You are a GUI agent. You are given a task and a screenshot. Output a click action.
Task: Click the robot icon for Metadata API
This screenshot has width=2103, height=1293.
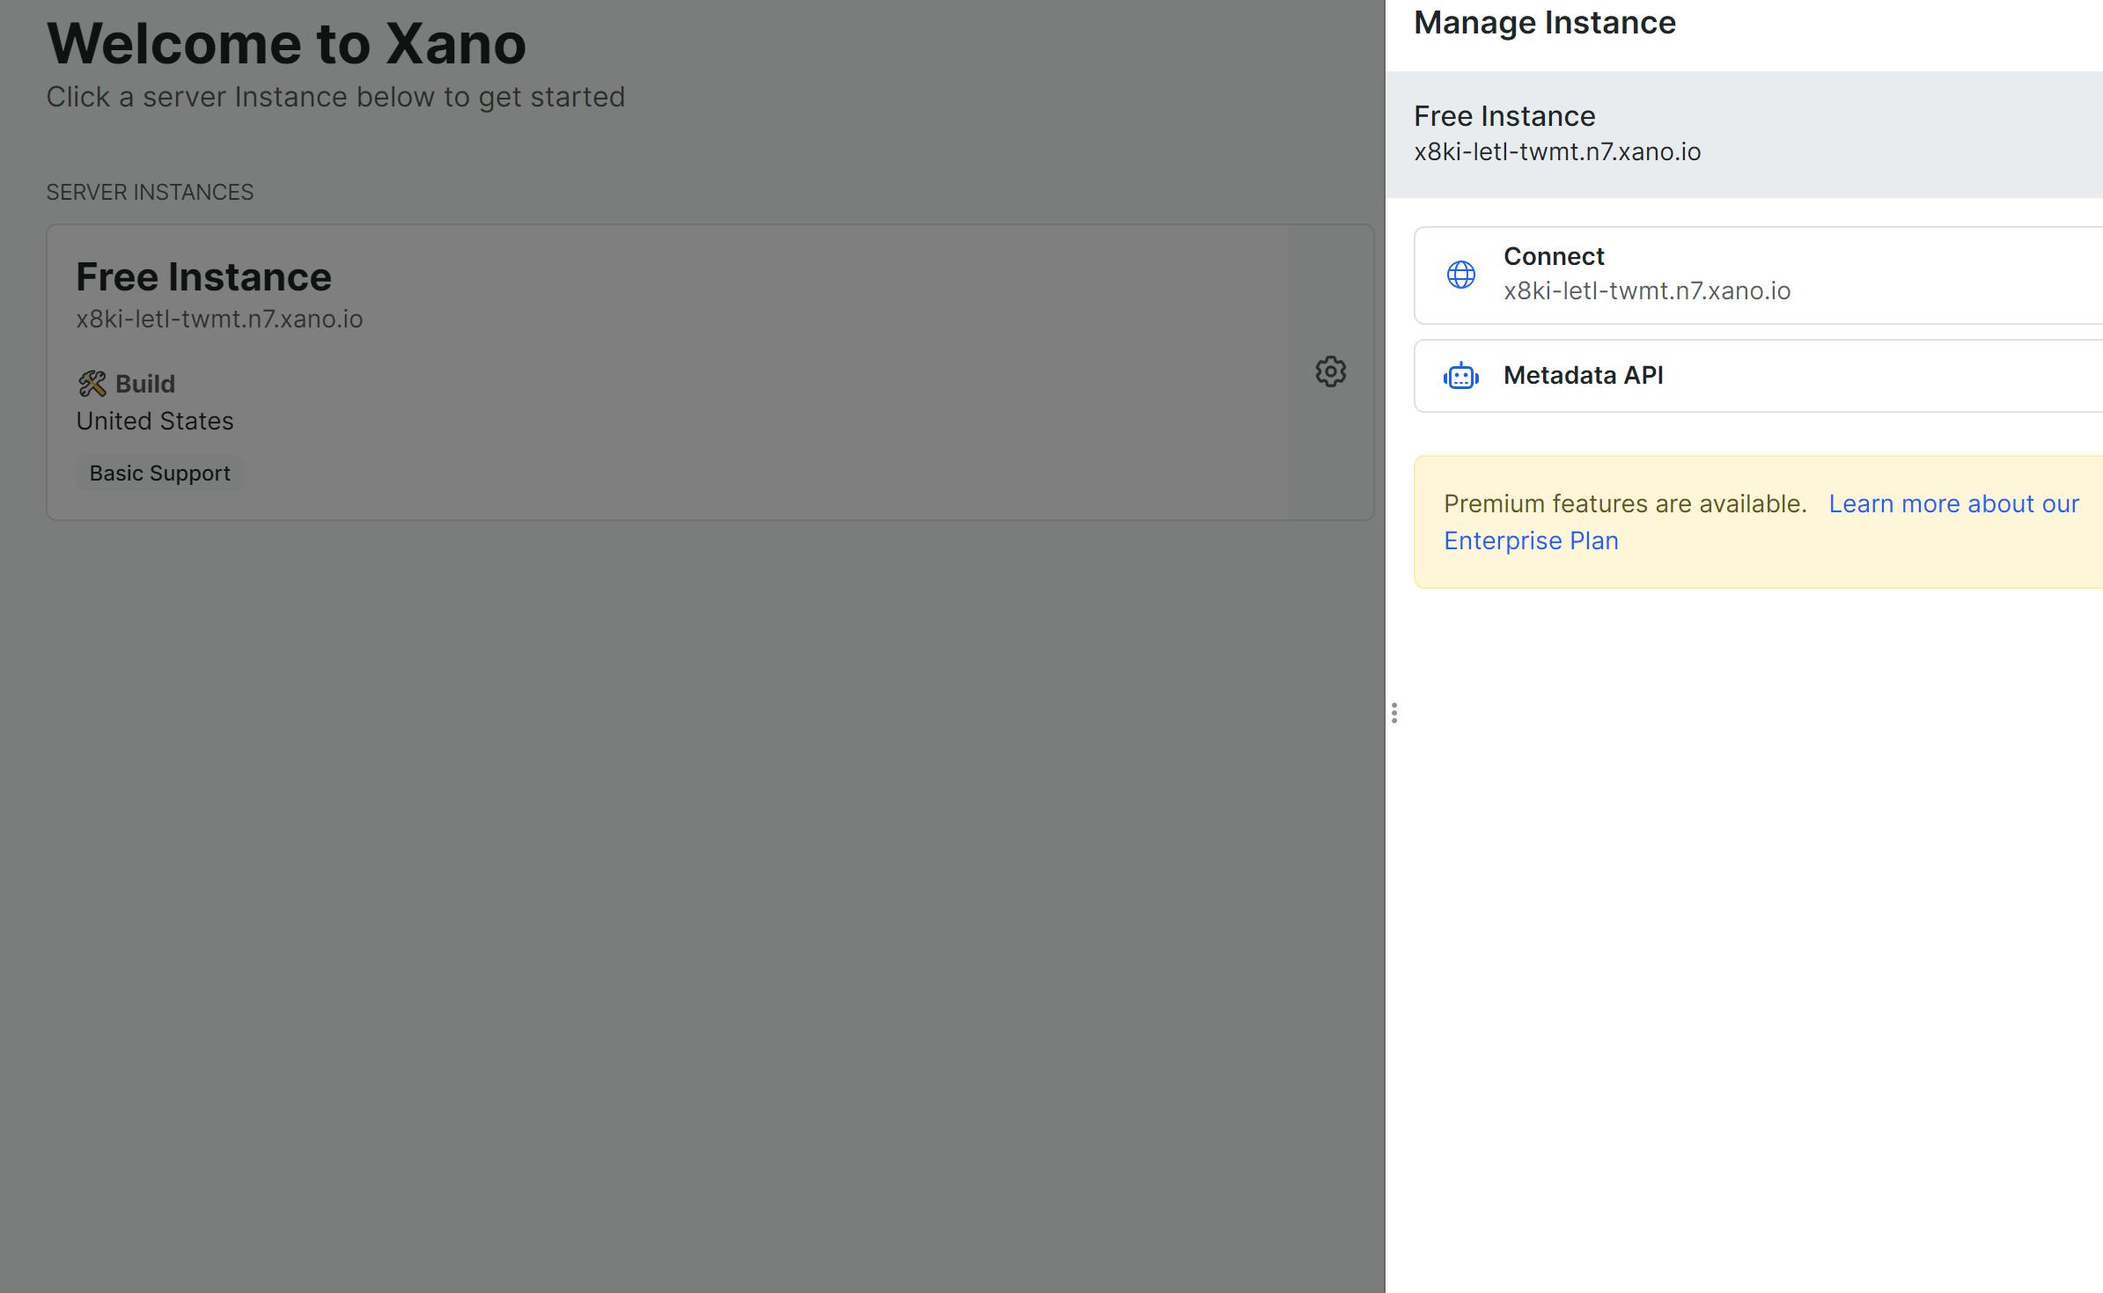point(1460,377)
